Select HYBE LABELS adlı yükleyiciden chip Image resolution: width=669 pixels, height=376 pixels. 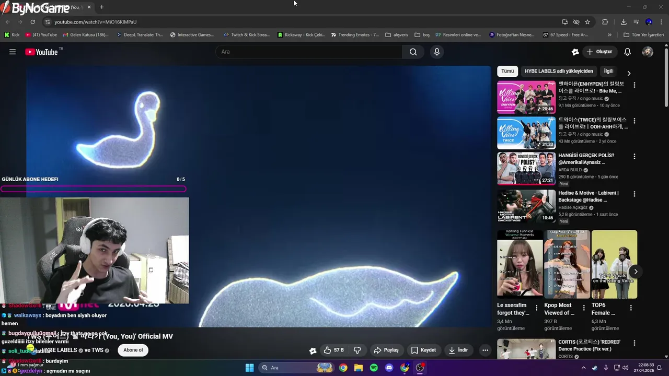(559, 71)
